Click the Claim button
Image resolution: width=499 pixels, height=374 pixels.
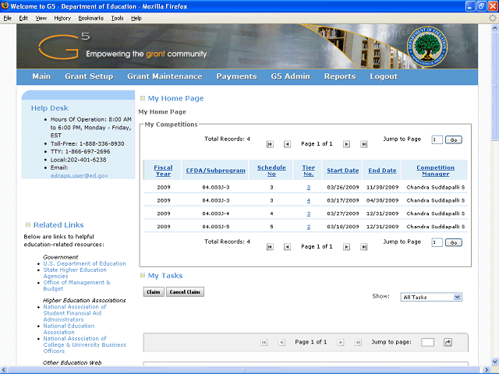click(x=154, y=292)
